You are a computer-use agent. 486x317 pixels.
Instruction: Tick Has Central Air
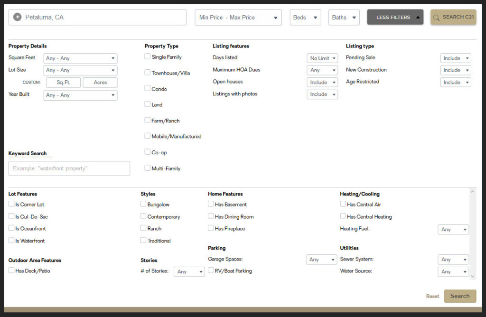pos(343,204)
